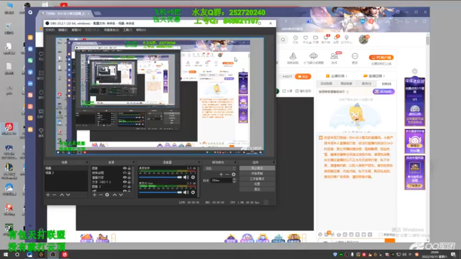Open the OBS 文件(F) menu

pos(50,30)
